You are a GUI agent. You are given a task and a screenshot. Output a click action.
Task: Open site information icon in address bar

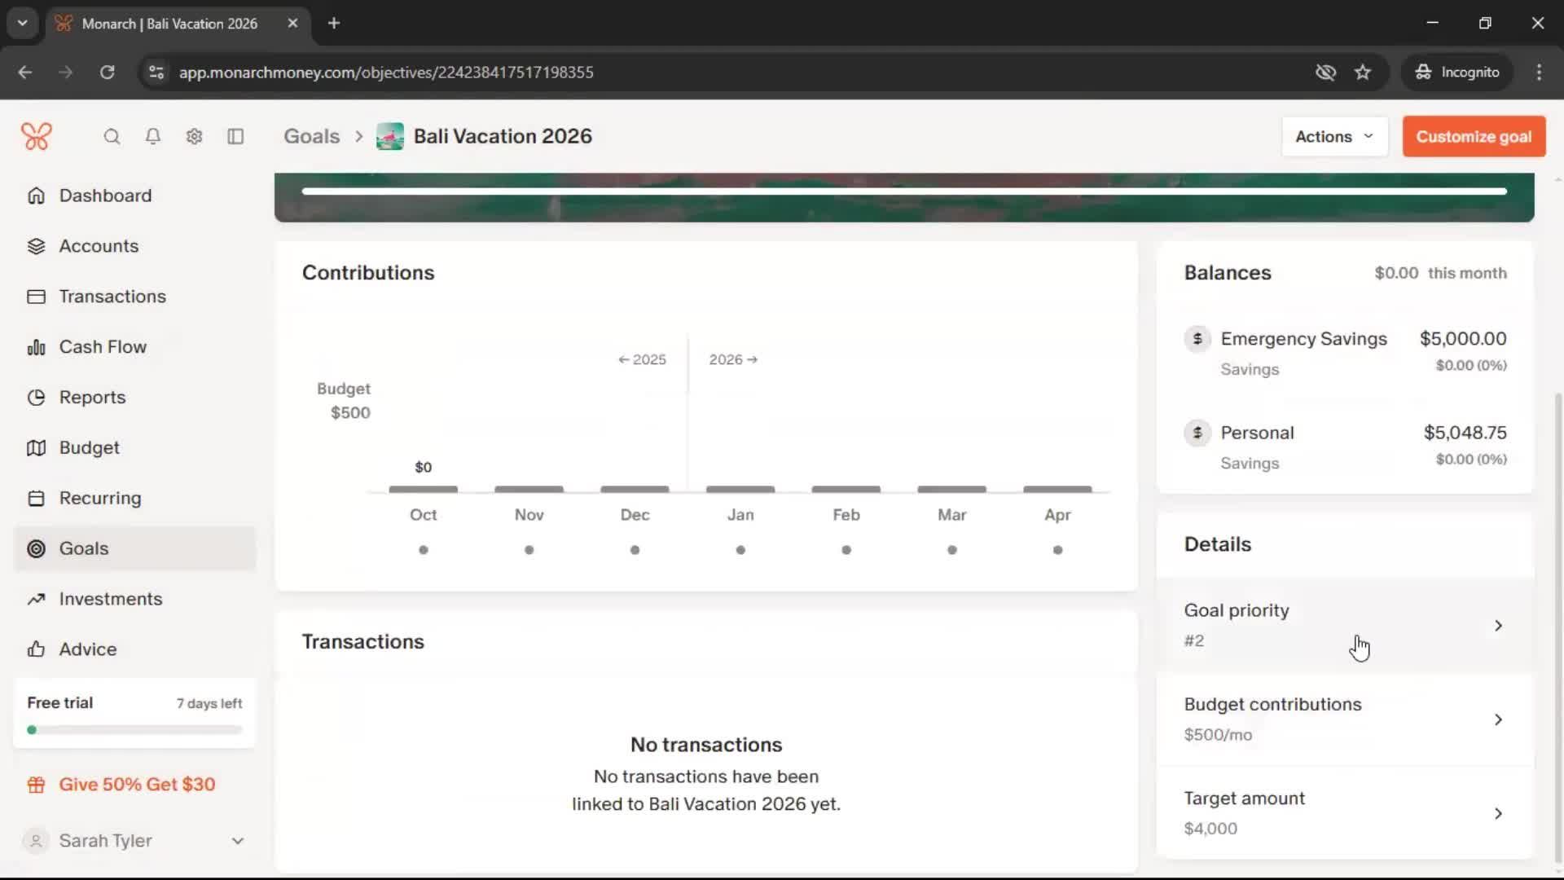[156, 72]
